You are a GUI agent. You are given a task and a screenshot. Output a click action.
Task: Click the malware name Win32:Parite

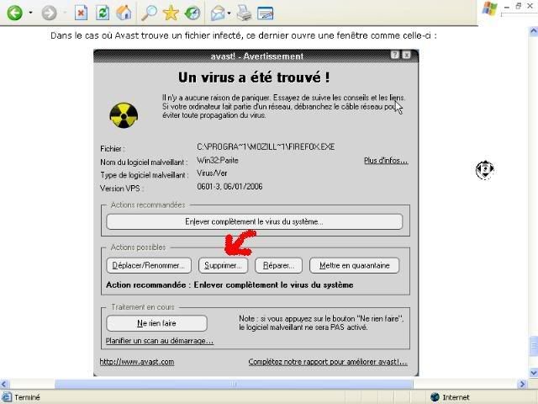pyautogui.click(x=218, y=161)
